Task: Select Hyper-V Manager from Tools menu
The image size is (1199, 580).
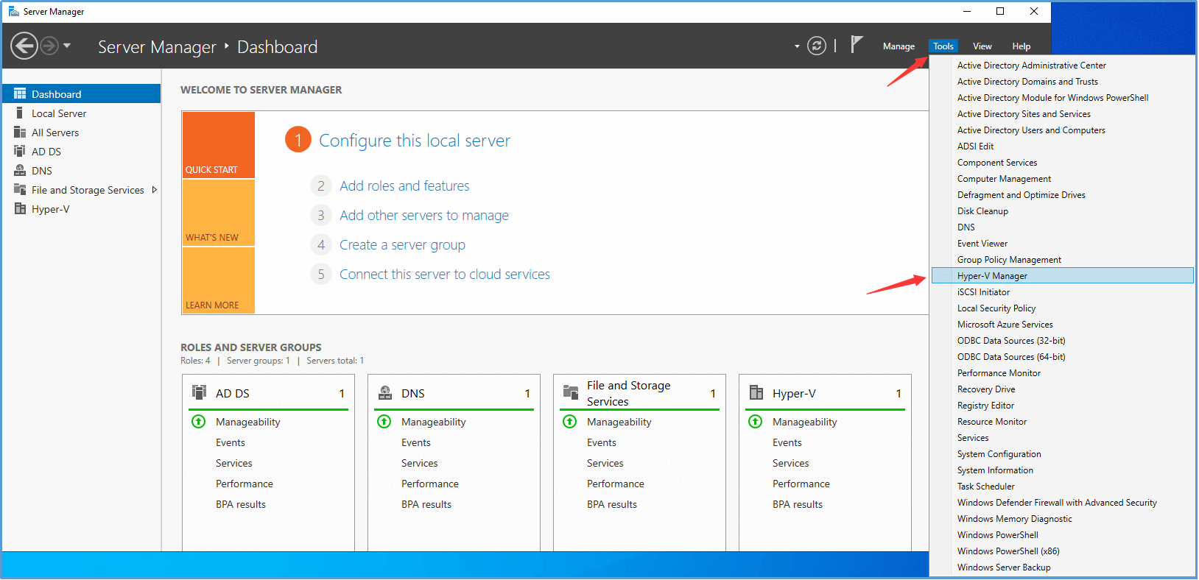Action: (992, 276)
